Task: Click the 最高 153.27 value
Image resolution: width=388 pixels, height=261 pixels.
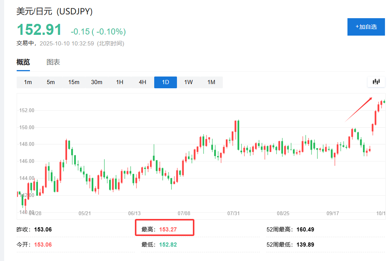Action: [x=168, y=230]
